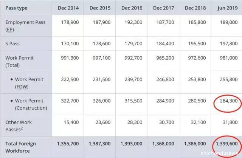The height and width of the screenshot is (158, 242).
Task: Click the Work Permit (Total) row label
Action: pos(19,61)
